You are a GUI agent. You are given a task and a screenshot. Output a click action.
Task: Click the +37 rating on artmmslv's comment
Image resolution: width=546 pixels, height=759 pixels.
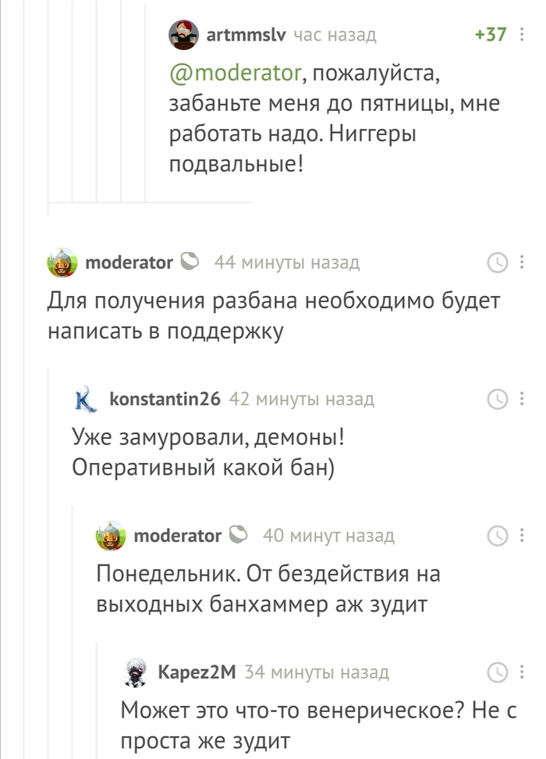(490, 34)
